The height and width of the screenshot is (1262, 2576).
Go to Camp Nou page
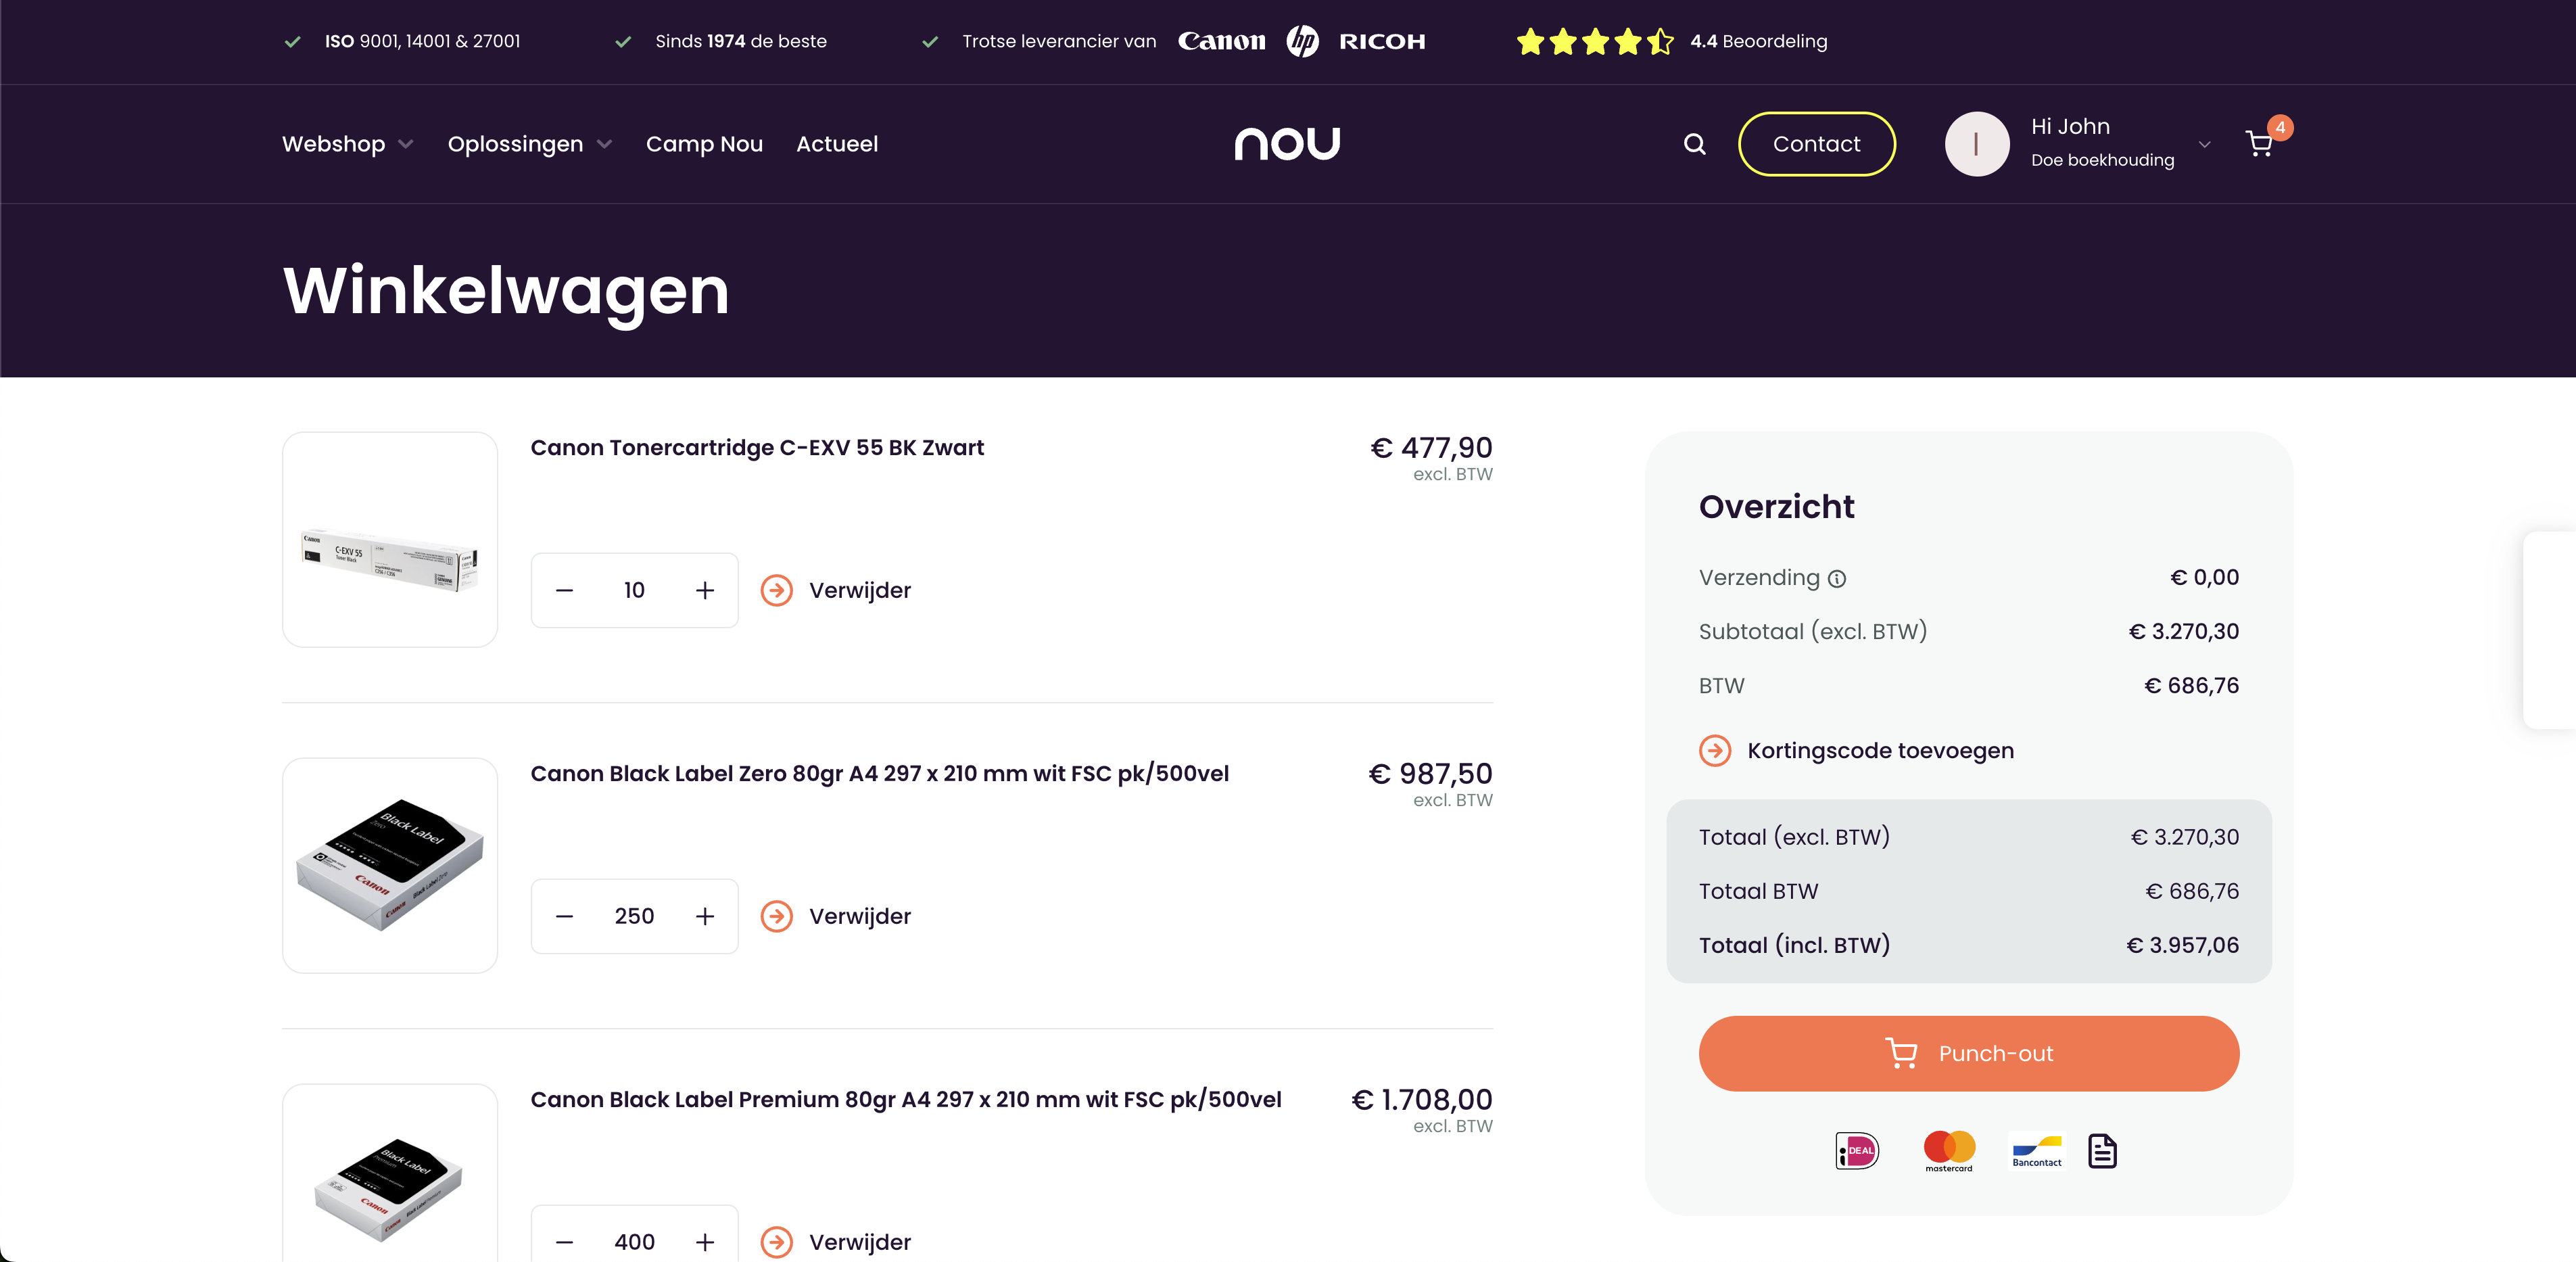704,143
